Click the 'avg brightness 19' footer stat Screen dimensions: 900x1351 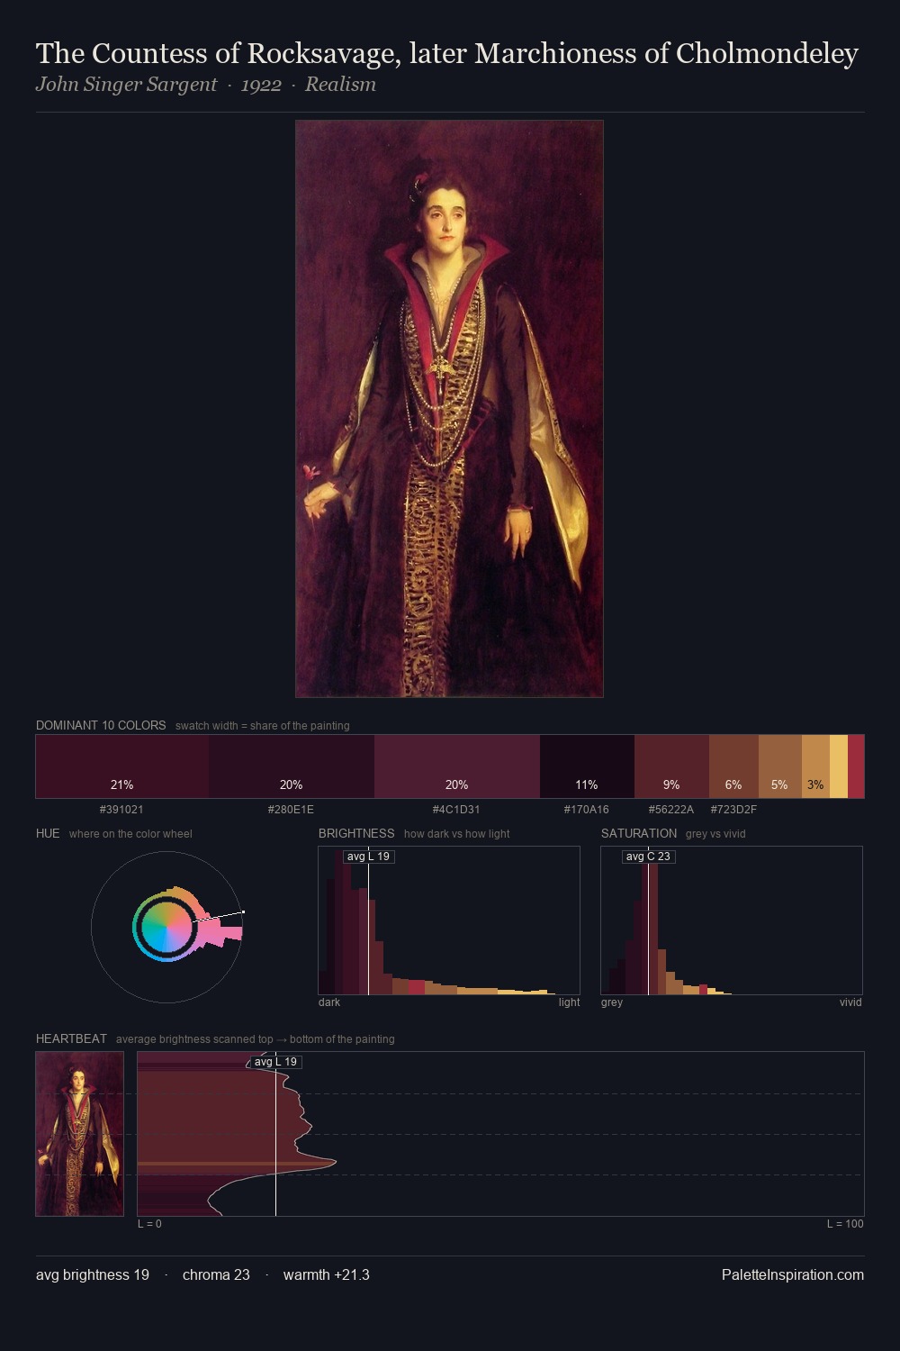(x=93, y=1274)
